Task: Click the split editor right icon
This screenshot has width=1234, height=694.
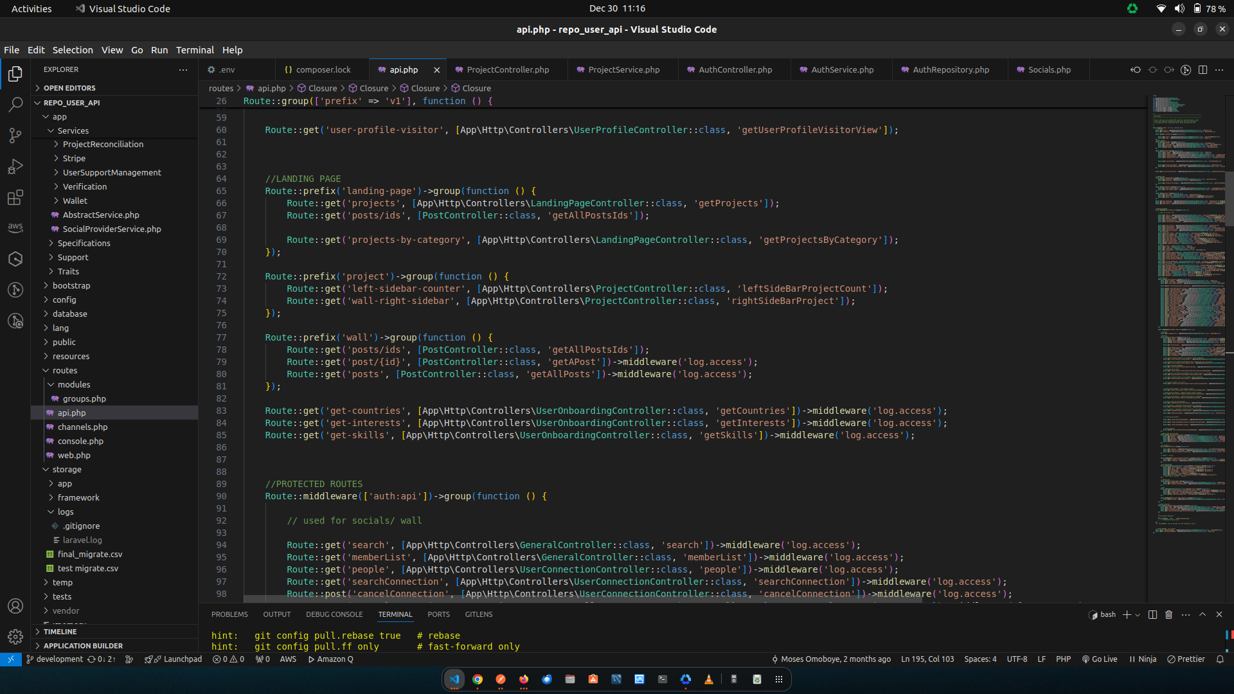Action: (x=1203, y=69)
